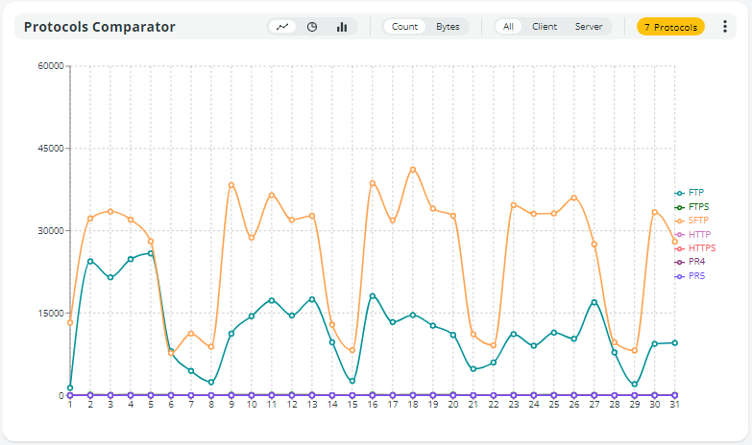Show All traffic filter
Image resolution: width=752 pixels, height=445 pixels.
pyautogui.click(x=509, y=27)
